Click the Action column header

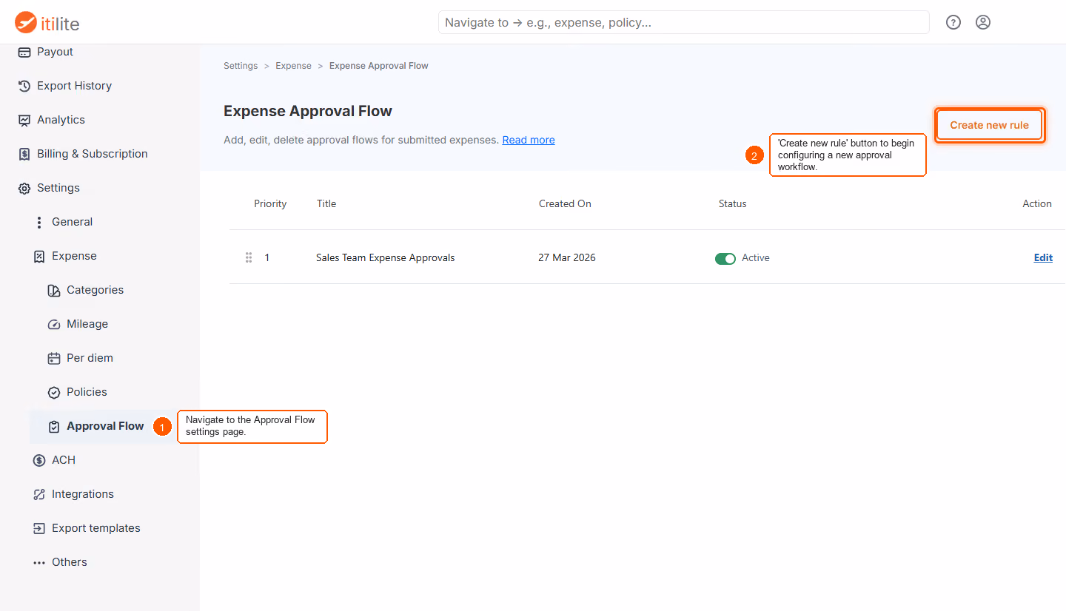pyautogui.click(x=1037, y=203)
